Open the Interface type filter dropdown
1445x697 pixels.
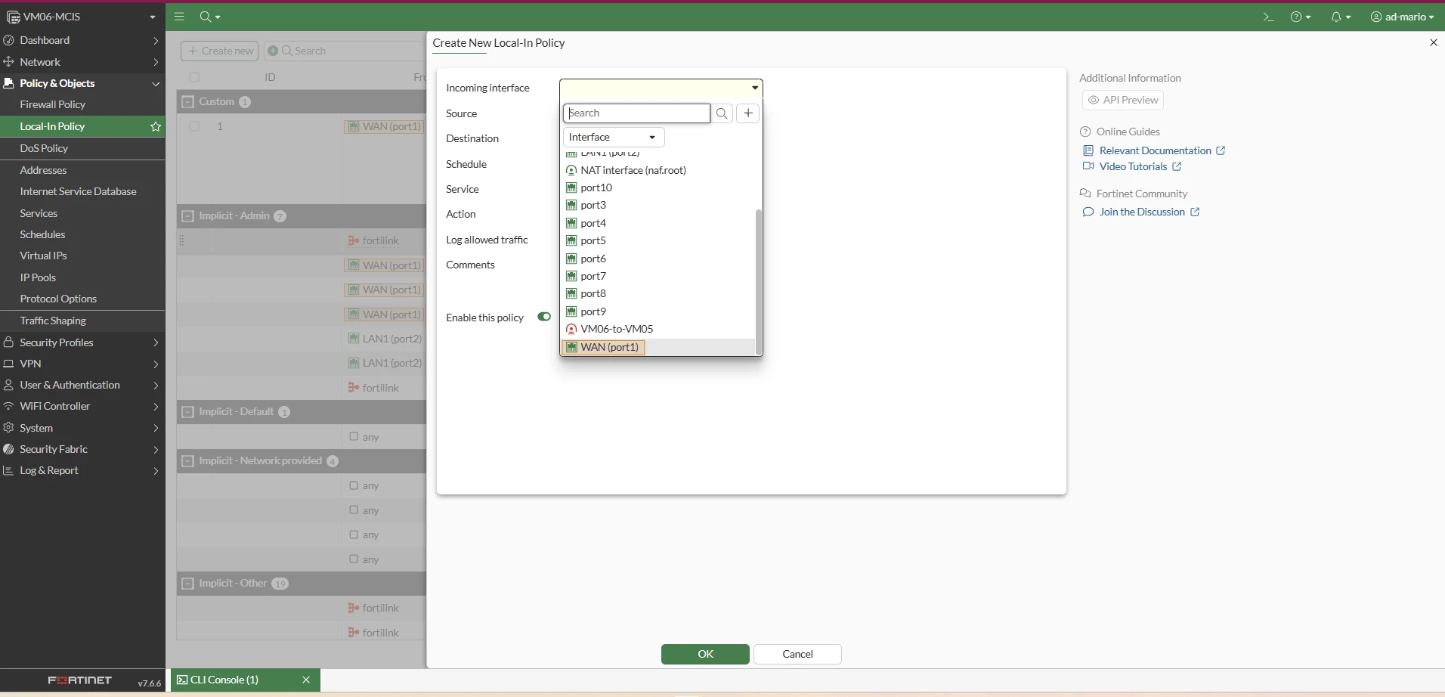pos(614,137)
